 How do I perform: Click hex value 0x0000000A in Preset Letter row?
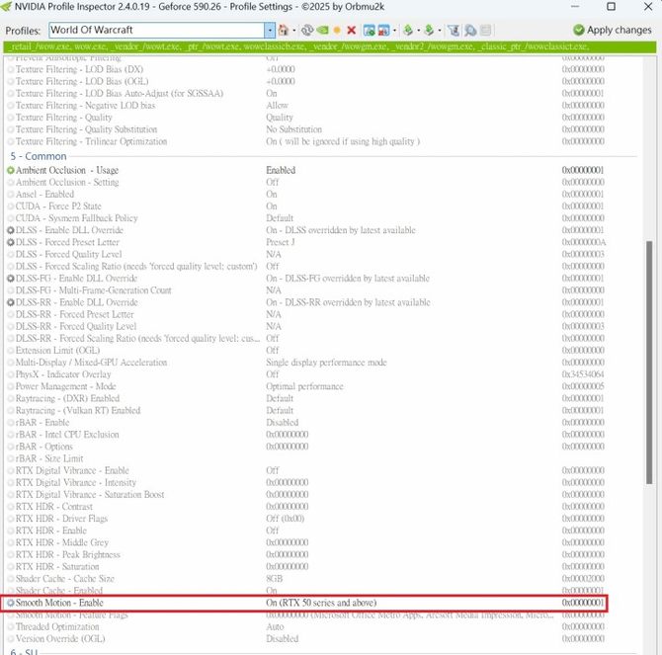pyautogui.click(x=583, y=242)
